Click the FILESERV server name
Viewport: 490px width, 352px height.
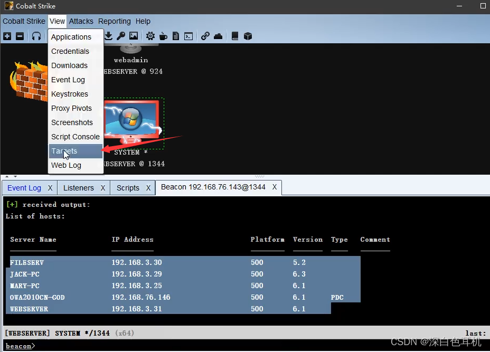pos(27,263)
